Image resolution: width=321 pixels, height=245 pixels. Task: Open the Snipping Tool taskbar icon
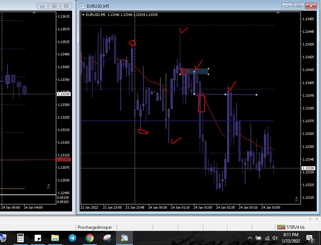point(107,238)
